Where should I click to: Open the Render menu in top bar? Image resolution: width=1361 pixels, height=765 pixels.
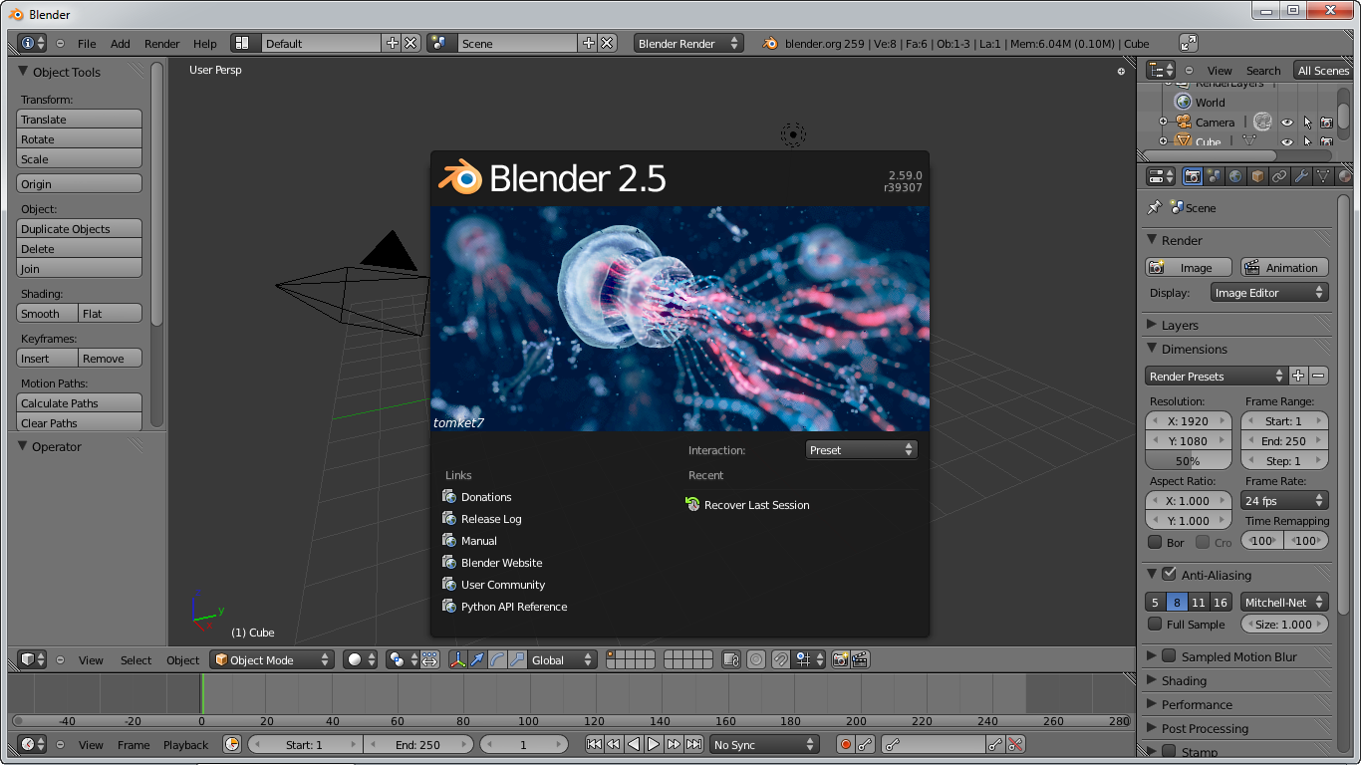click(161, 44)
